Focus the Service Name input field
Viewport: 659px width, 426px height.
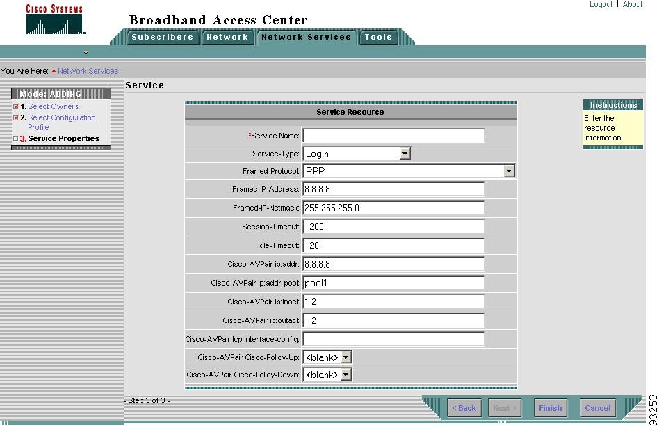point(393,136)
